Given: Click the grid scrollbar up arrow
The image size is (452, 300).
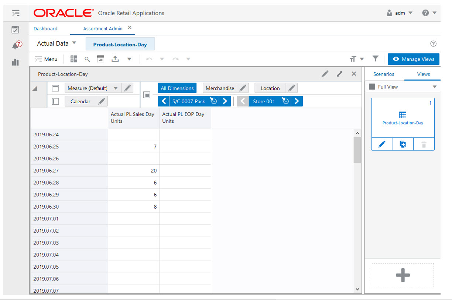Looking at the screenshot, I should tap(357, 133).
